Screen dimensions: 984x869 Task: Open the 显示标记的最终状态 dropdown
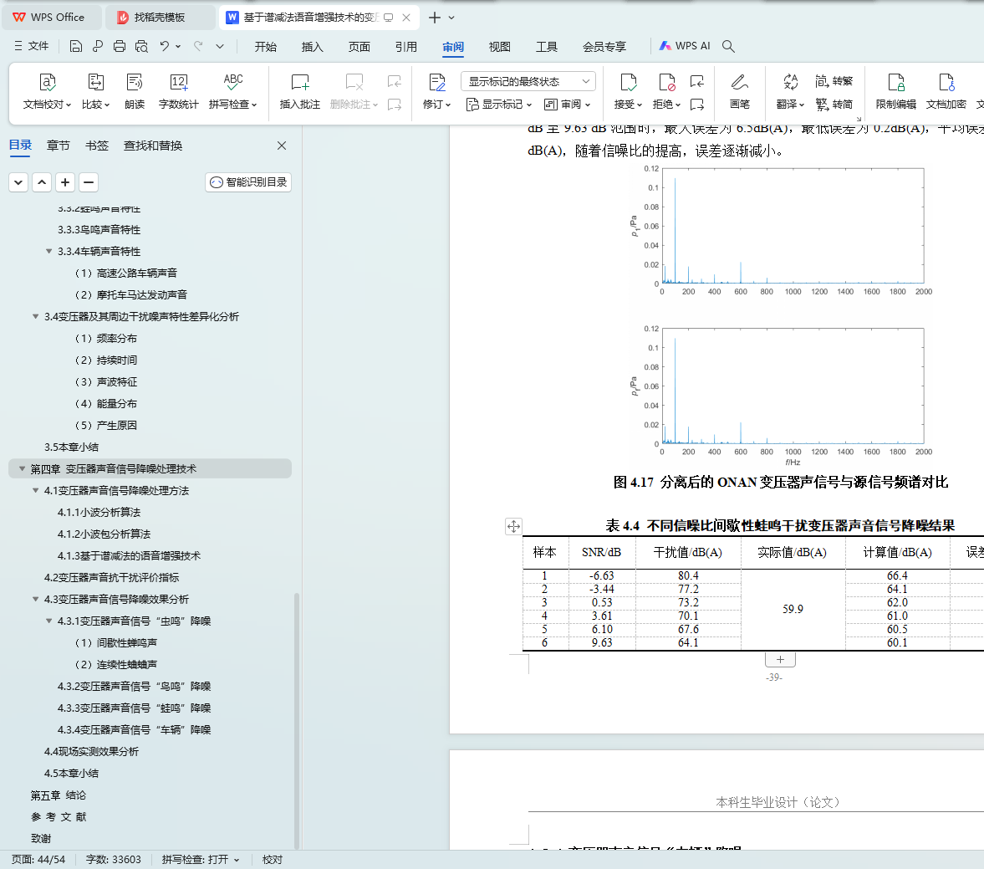tap(528, 82)
